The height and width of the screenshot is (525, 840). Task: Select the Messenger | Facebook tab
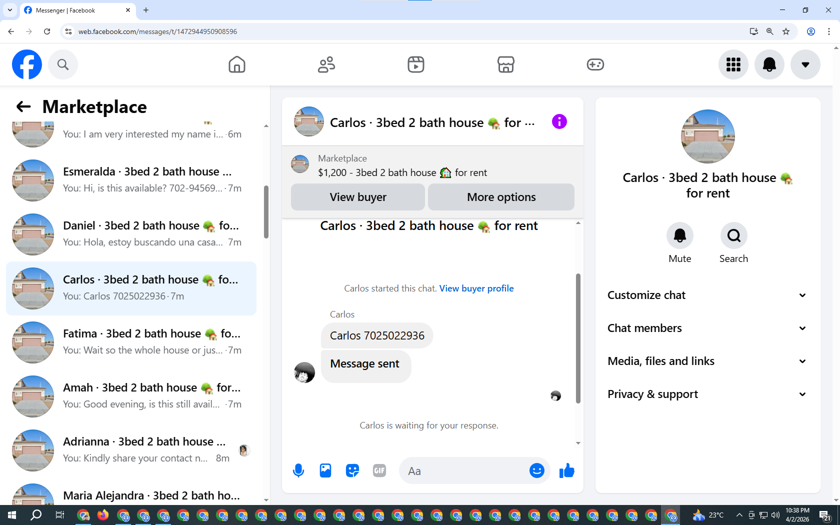pyautogui.click(x=77, y=10)
